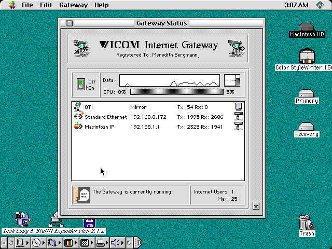Flip the gateway On/Off switch
The image size is (332, 249).
pyautogui.click(x=81, y=84)
